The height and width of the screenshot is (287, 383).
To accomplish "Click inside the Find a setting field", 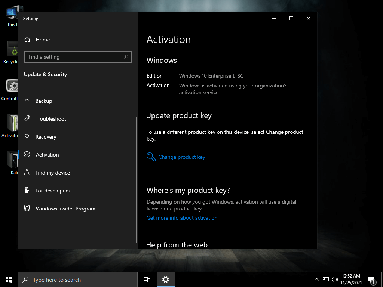I will 78,57.
